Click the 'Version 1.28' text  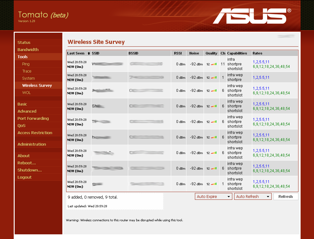point(27,21)
